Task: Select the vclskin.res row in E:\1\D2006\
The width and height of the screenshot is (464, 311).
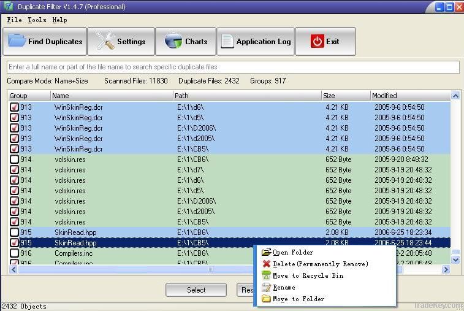Action: click(229, 201)
